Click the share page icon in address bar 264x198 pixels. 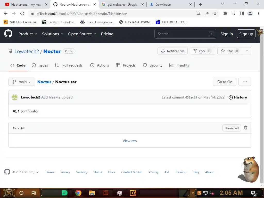tap(207, 14)
